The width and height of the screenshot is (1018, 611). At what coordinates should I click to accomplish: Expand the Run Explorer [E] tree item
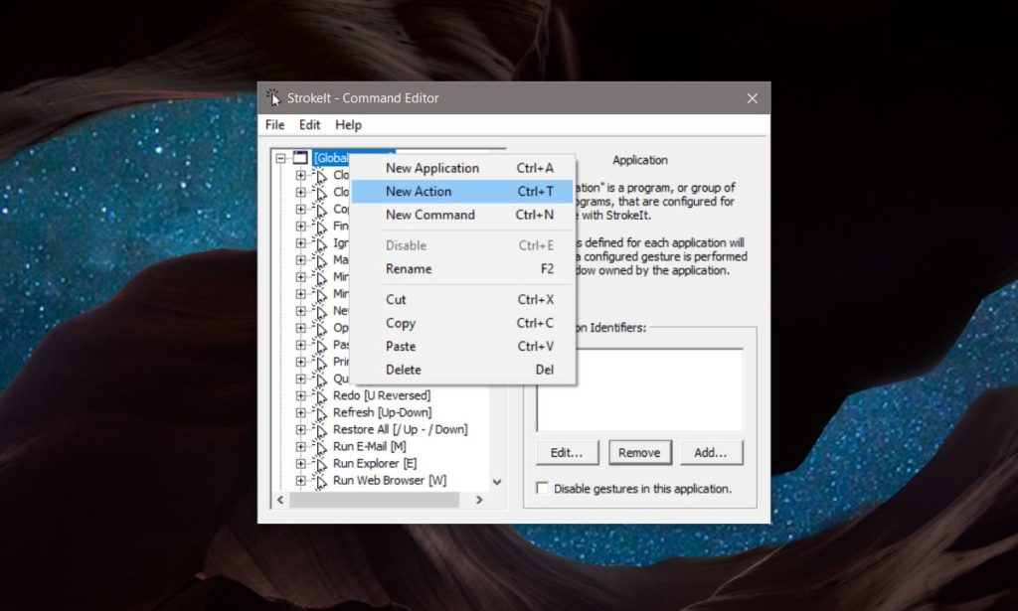[x=302, y=463]
